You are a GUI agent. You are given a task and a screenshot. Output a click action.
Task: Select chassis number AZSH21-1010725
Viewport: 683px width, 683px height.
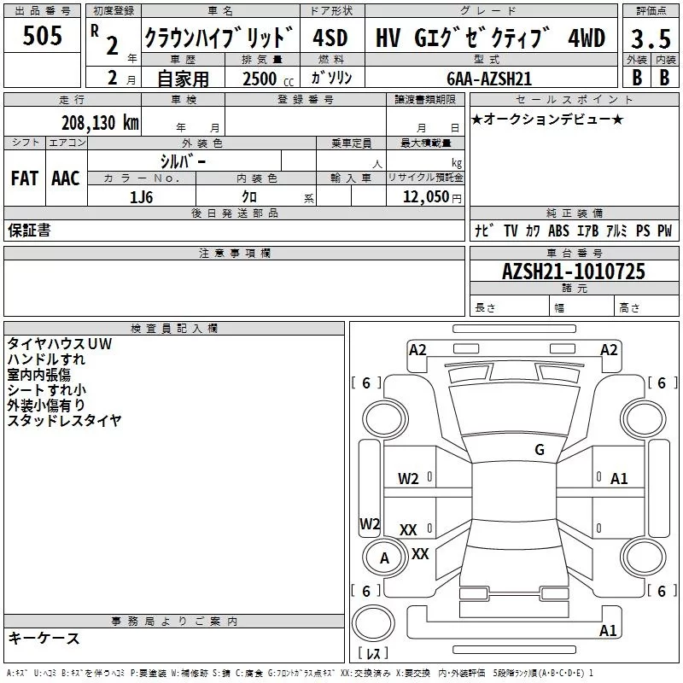point(573,271)
